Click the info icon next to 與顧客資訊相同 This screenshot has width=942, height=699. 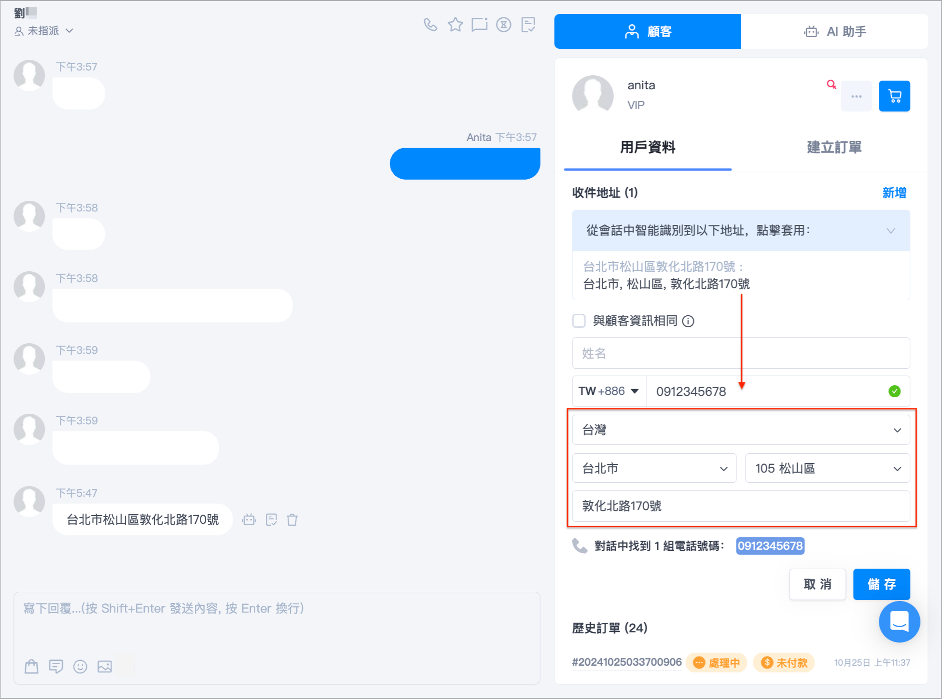coord(688,321)
